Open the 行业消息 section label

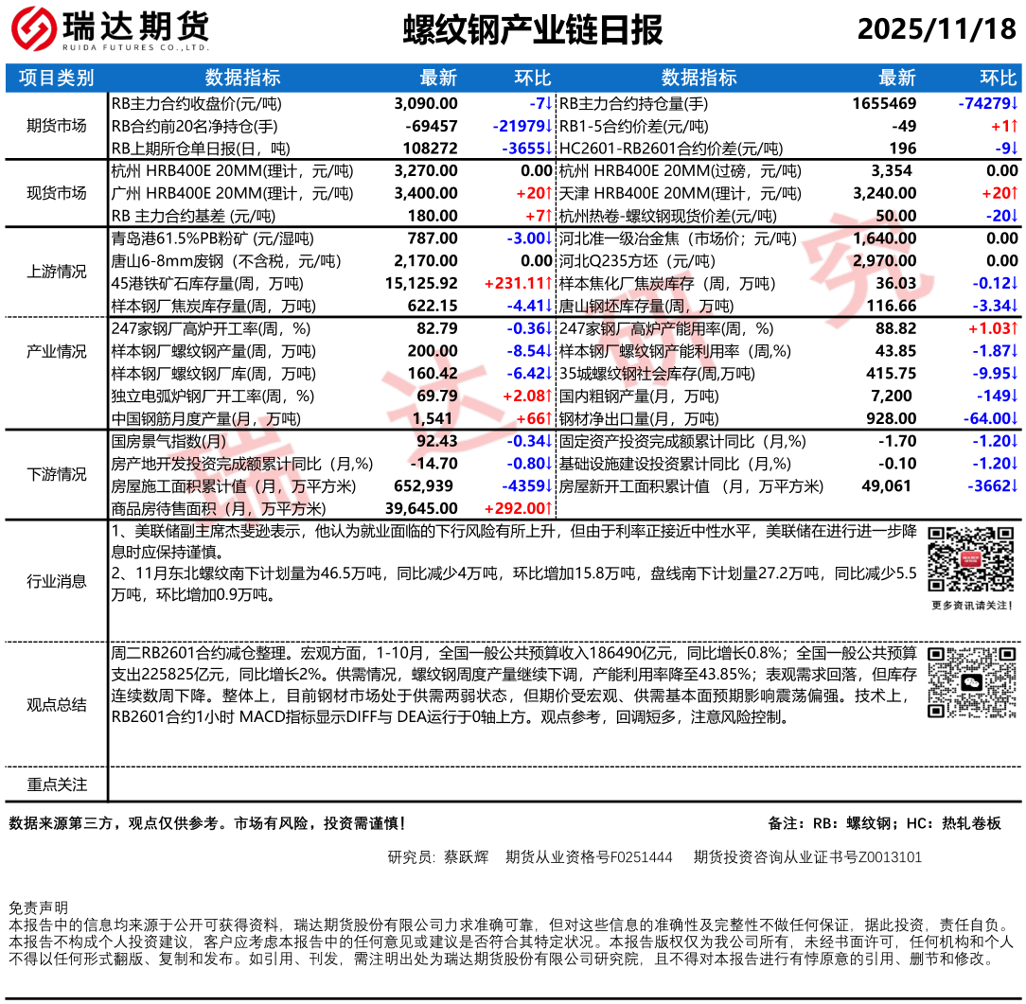57,582
